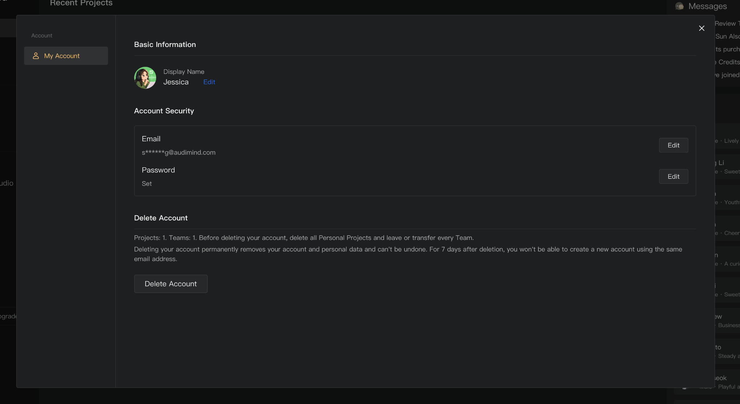Close the account settings dialog
The image size is (740, 404).
(701, 28)
